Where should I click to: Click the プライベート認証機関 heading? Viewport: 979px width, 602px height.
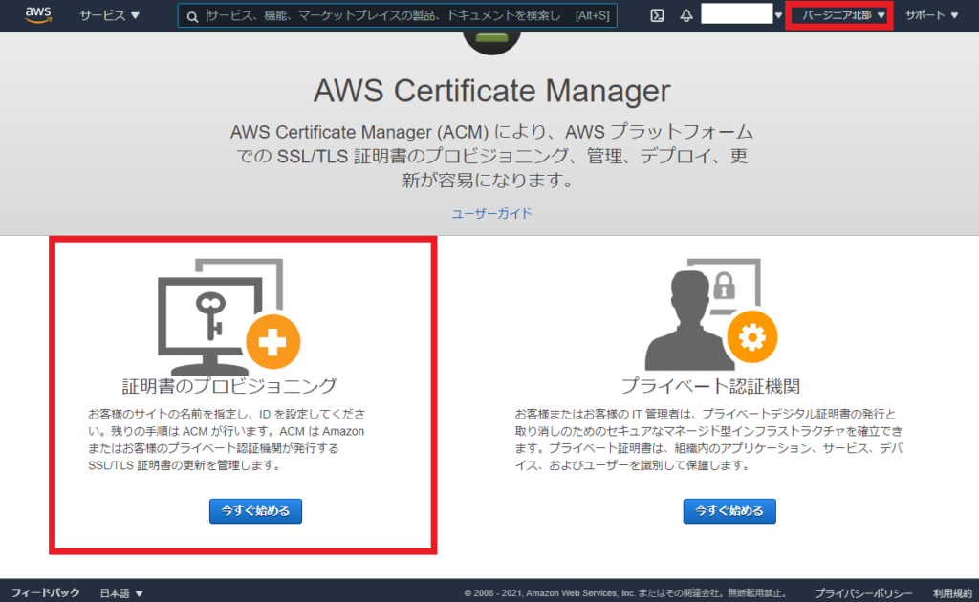coord(710,386)
